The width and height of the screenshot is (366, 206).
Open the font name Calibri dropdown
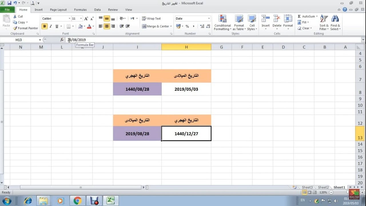[69, 19]
